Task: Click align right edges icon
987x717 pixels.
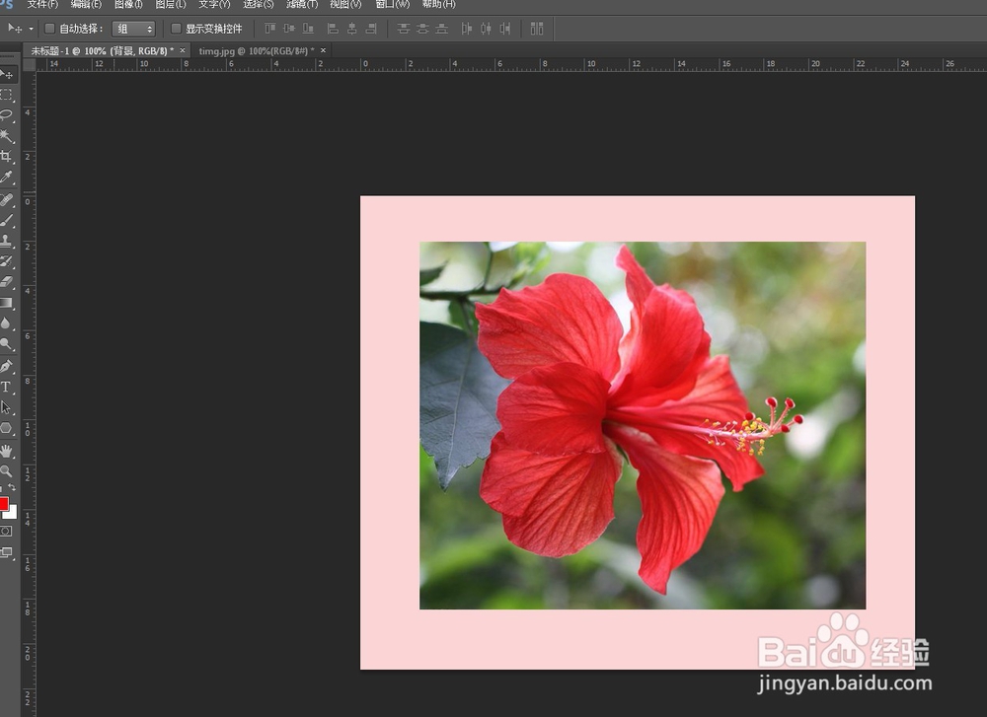Action: click(x=371, y=29)
